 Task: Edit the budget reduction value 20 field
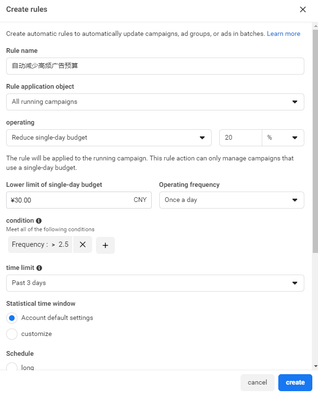(241, 138)
